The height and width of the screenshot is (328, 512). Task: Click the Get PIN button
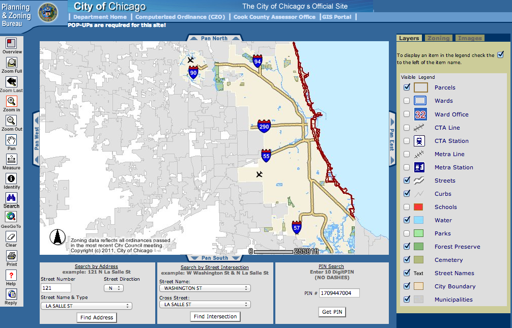[x=332, y=312]
